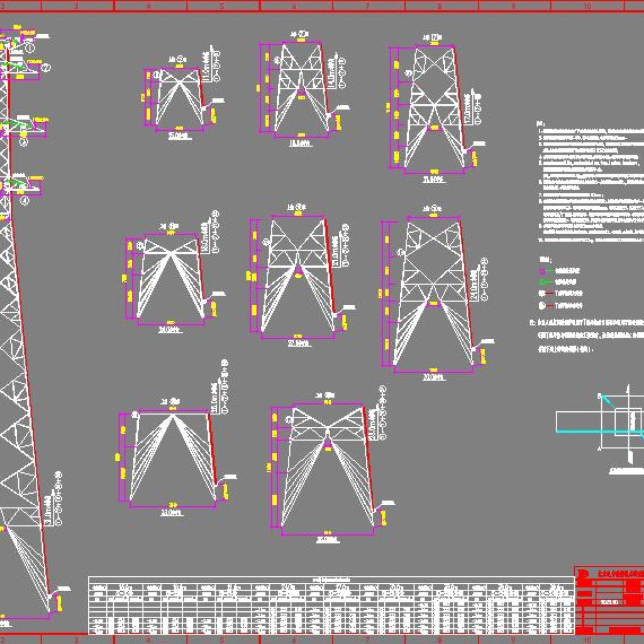This screenshot has width=644, height=644.
Task: Select the cyan line in the foundation detail
Action: click(585, 431)
